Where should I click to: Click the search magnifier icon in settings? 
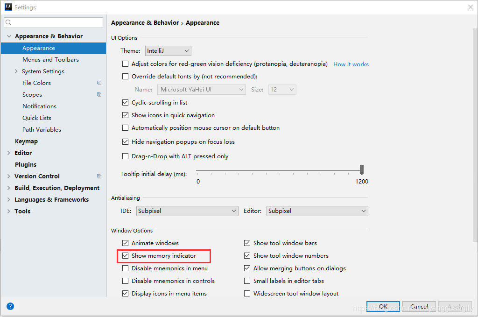pyautogui.click(x=8, y=23)
